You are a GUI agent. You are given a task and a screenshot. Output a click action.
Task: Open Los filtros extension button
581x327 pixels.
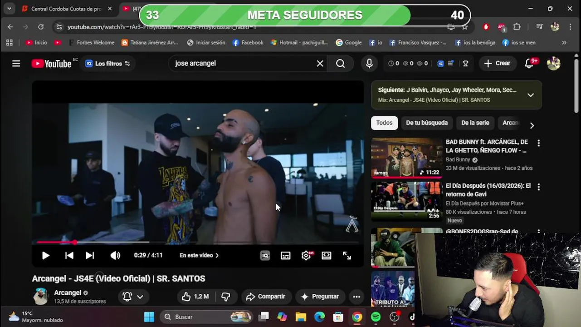[x=108, y=64]
